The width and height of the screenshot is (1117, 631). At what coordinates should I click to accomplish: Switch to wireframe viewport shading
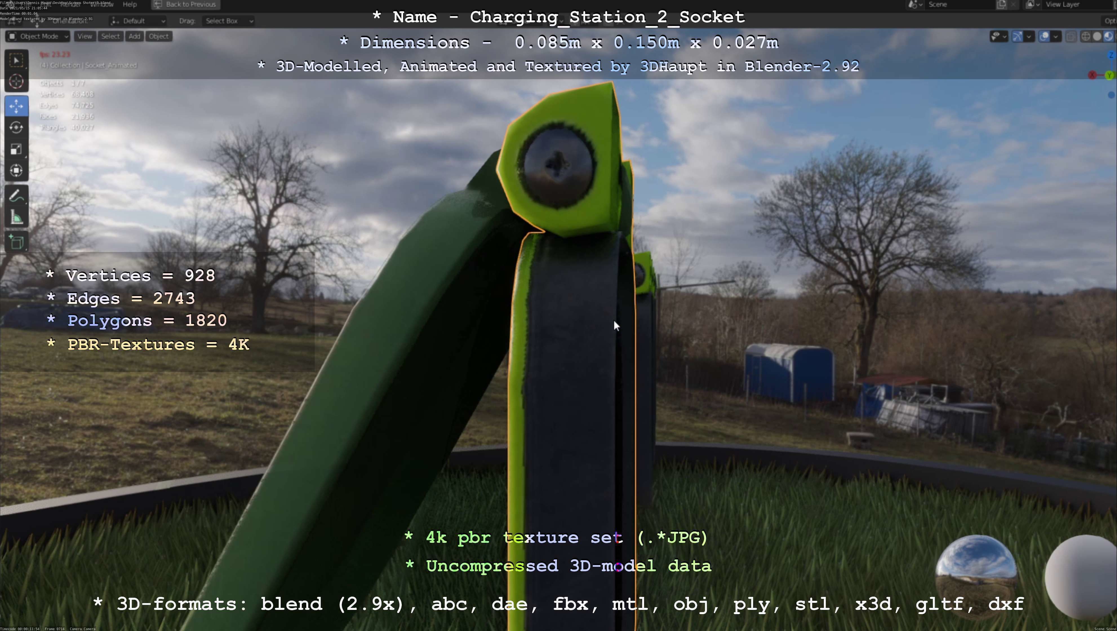point(1085,36)
